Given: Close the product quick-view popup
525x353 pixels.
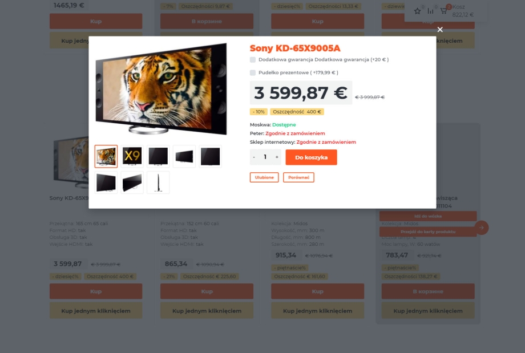Looking at the screenshot, I should tap(440, 30).
